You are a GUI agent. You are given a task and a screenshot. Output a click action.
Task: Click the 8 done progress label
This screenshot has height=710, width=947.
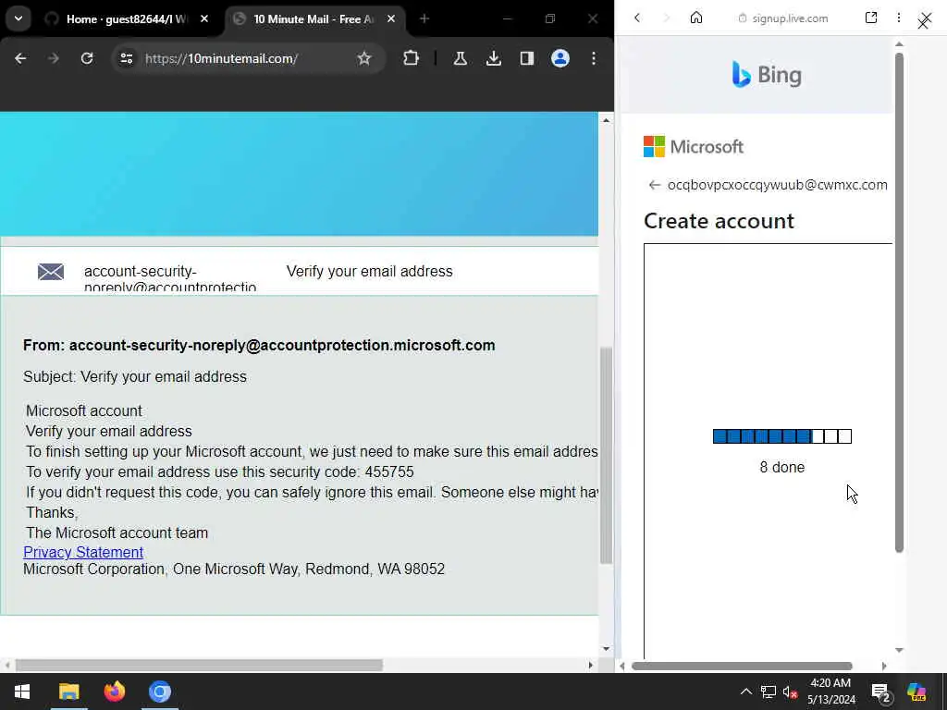[782, 467]
